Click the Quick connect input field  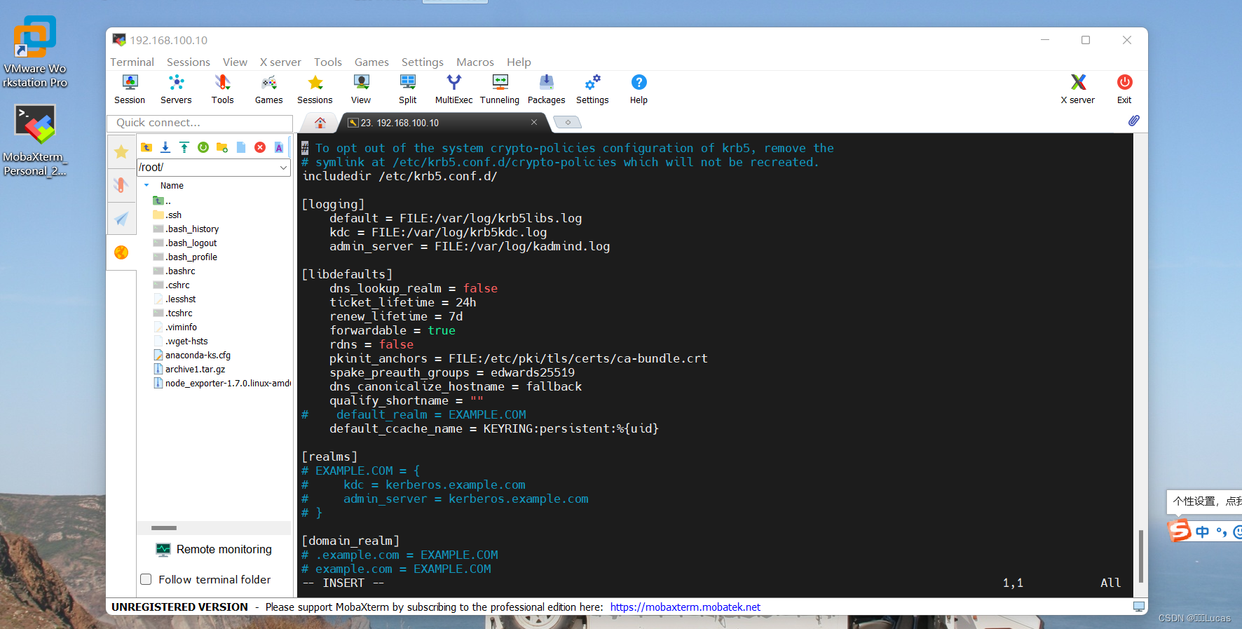point(200,123)
